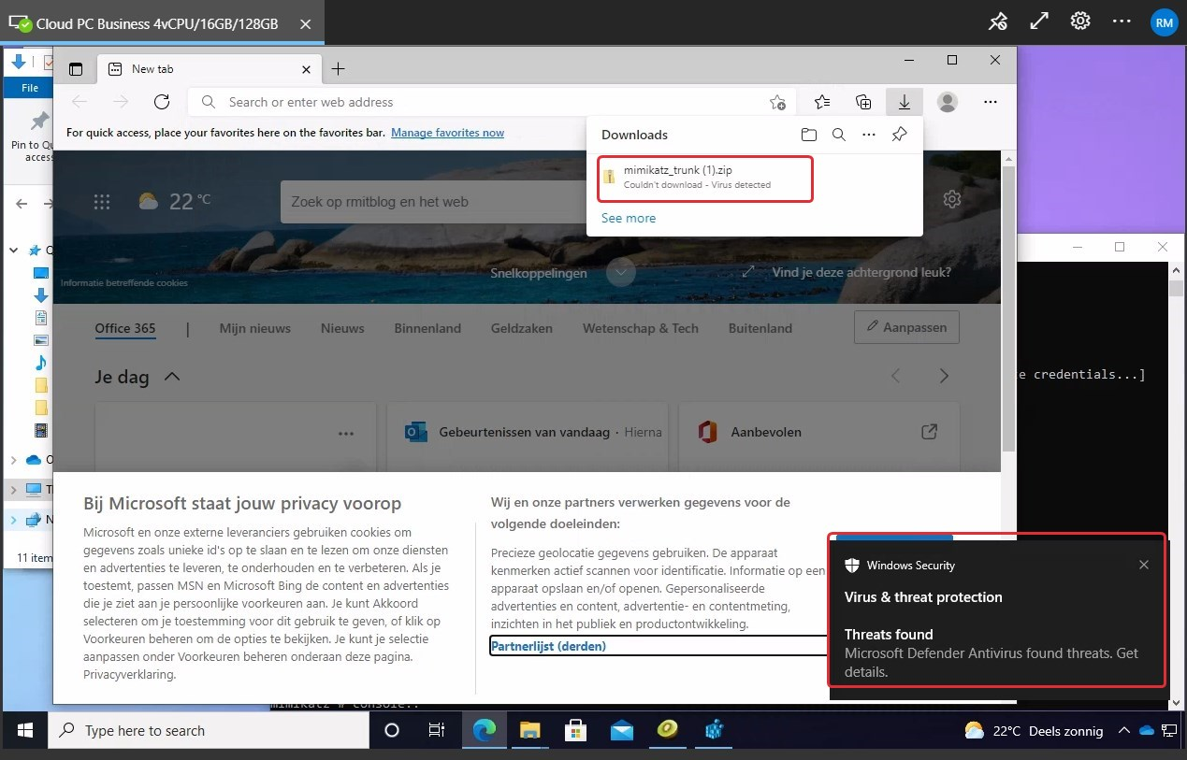Open Cloud PC more options ellipsis
The width and height of the screenshot is (1187, 760).
coord(1122,21)
